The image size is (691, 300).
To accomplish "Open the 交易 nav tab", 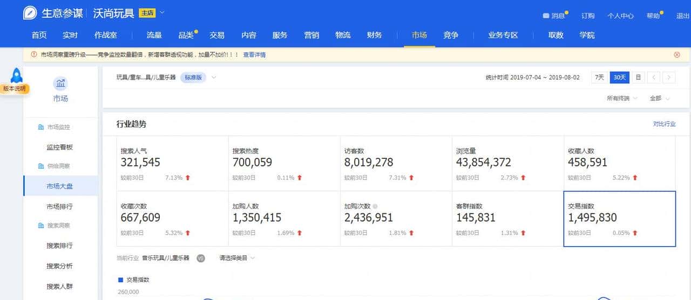I will coord(217,35).
